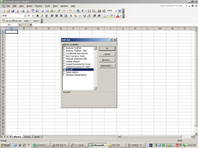Cut selection with the scissors icon
Screen dimensions: 198x148
(x=43, y=11)
